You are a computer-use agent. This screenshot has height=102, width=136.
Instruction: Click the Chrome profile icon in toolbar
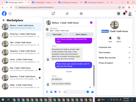[x=129, y=7]
